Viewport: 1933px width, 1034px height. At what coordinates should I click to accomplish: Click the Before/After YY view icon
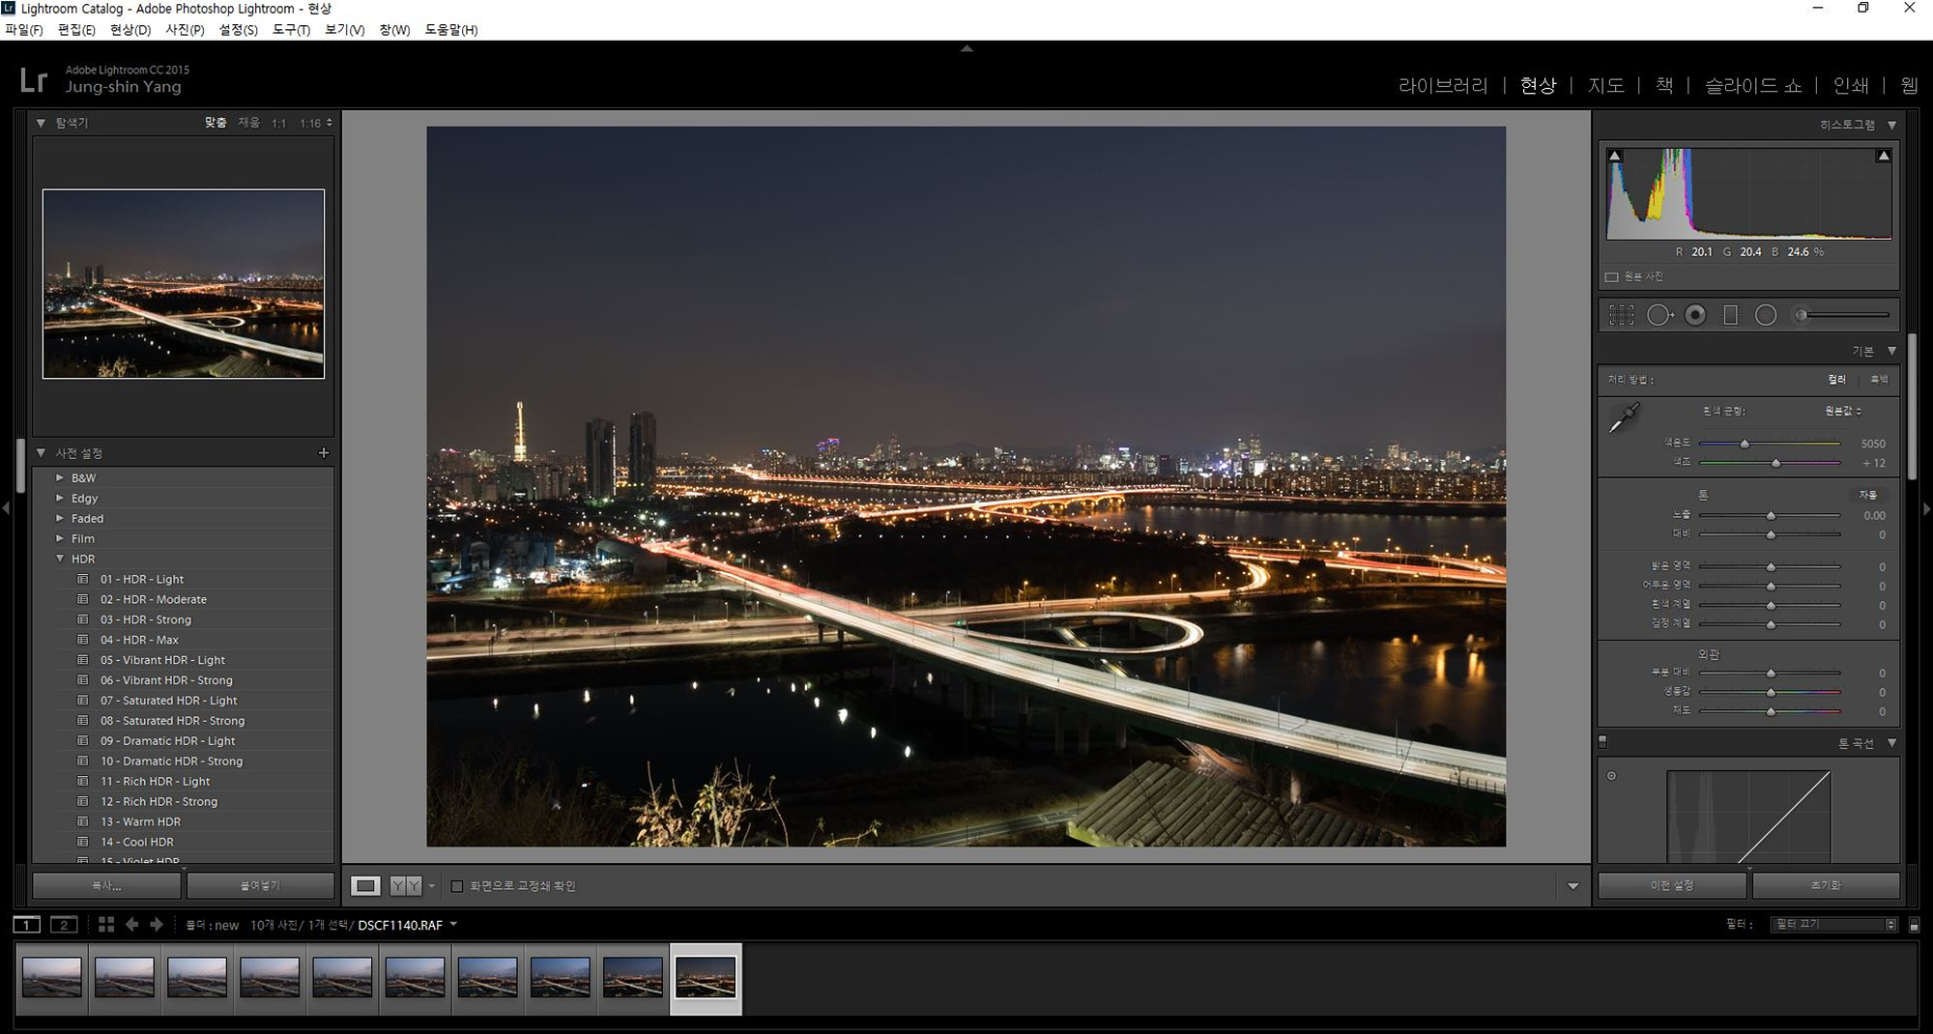pyautogui.click(x=405, y=886)
